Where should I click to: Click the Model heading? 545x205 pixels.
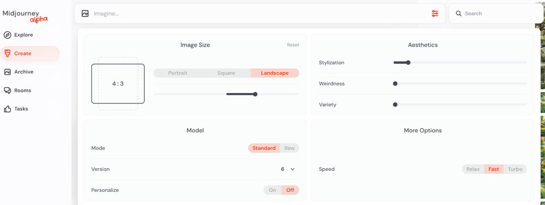195,131
